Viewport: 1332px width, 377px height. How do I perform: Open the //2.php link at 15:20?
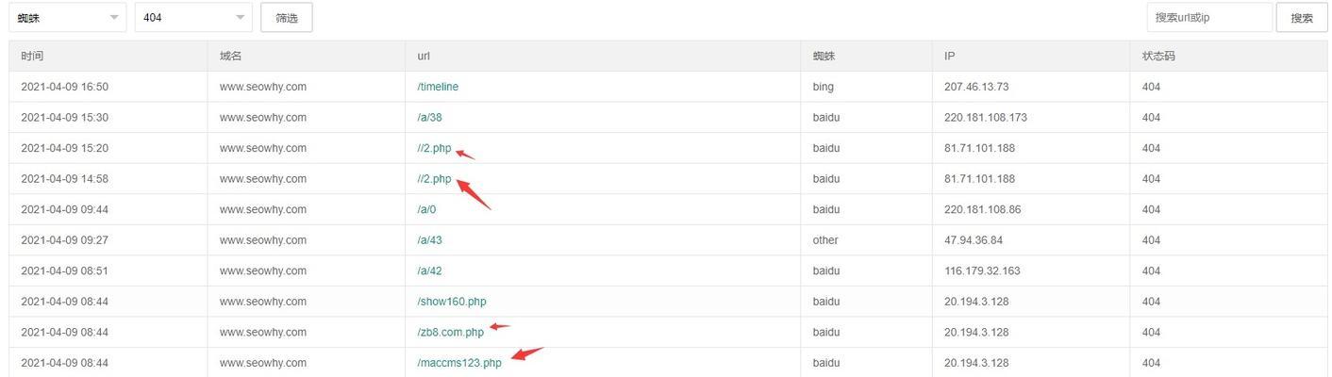[x=434, y=148]
